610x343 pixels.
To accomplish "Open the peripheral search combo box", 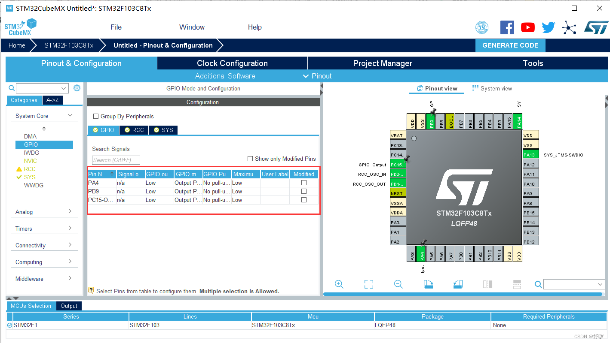I will [x=42, y=88].
